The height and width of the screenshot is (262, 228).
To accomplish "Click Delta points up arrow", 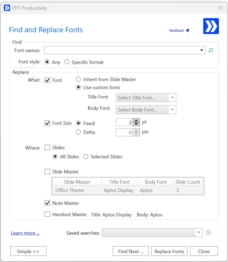I will (136, 131).
